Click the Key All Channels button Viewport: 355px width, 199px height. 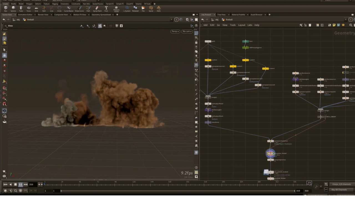pos(339,190)
